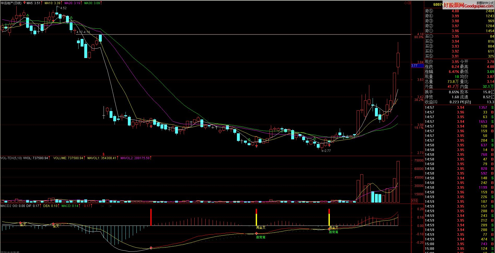The width and height of the screenshot is (495, 253).
Task: Click the 股本 15.8亿 value
Action: click(488, 92)
